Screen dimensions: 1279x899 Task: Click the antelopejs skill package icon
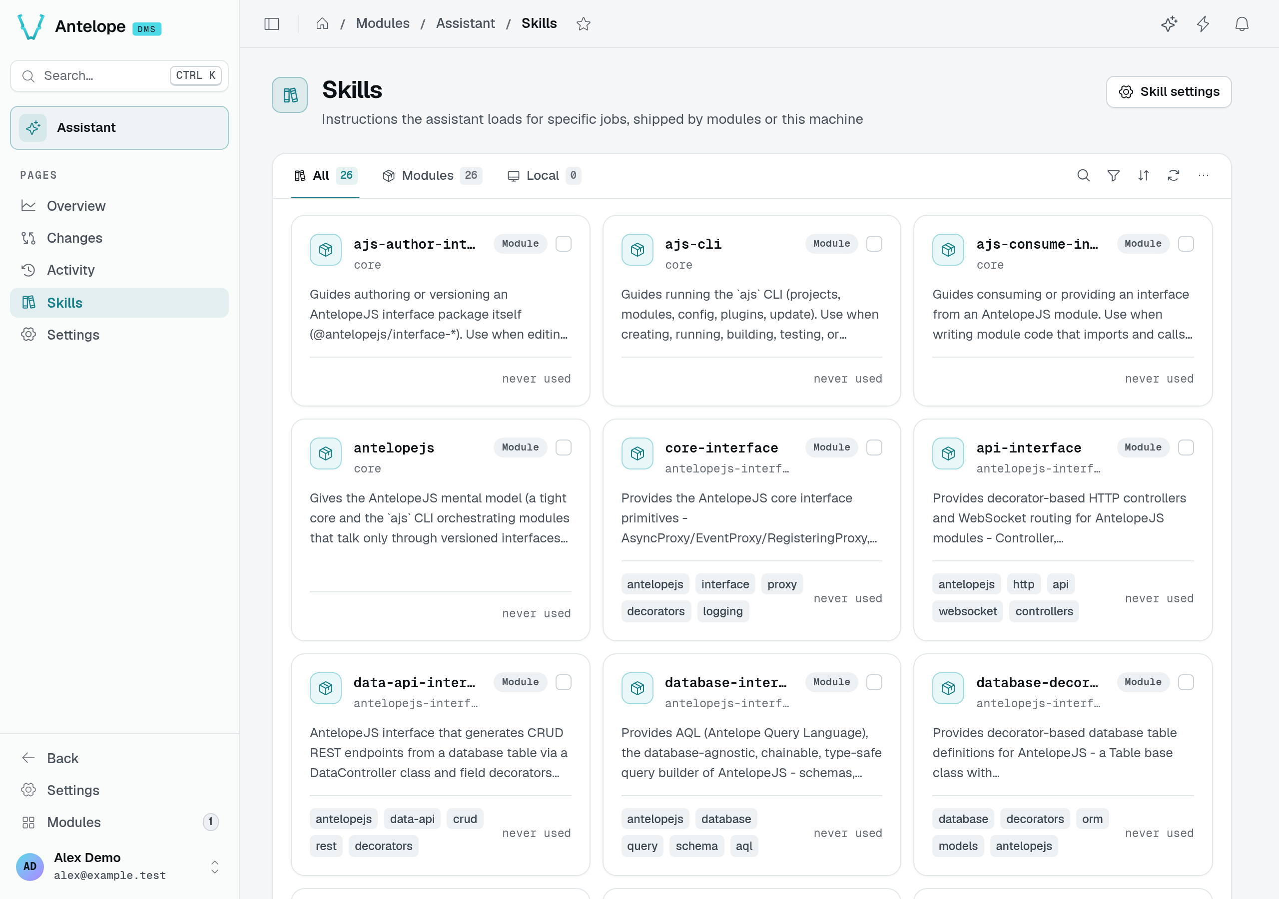point(325,453)
